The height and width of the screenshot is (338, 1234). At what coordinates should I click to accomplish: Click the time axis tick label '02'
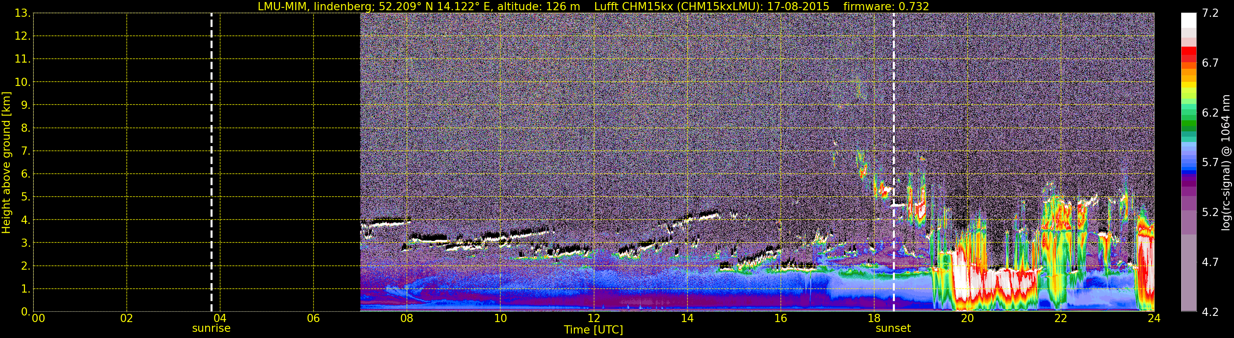[x=127, y=318]
